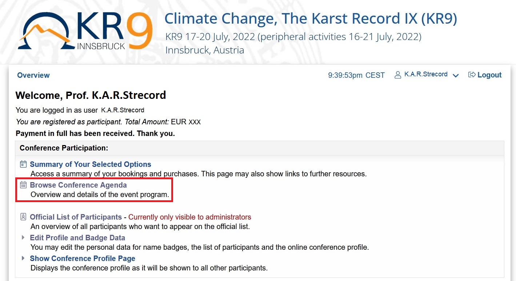Open the Show Conference Profile Page link

pyautogui.click(x=83, y=258)
